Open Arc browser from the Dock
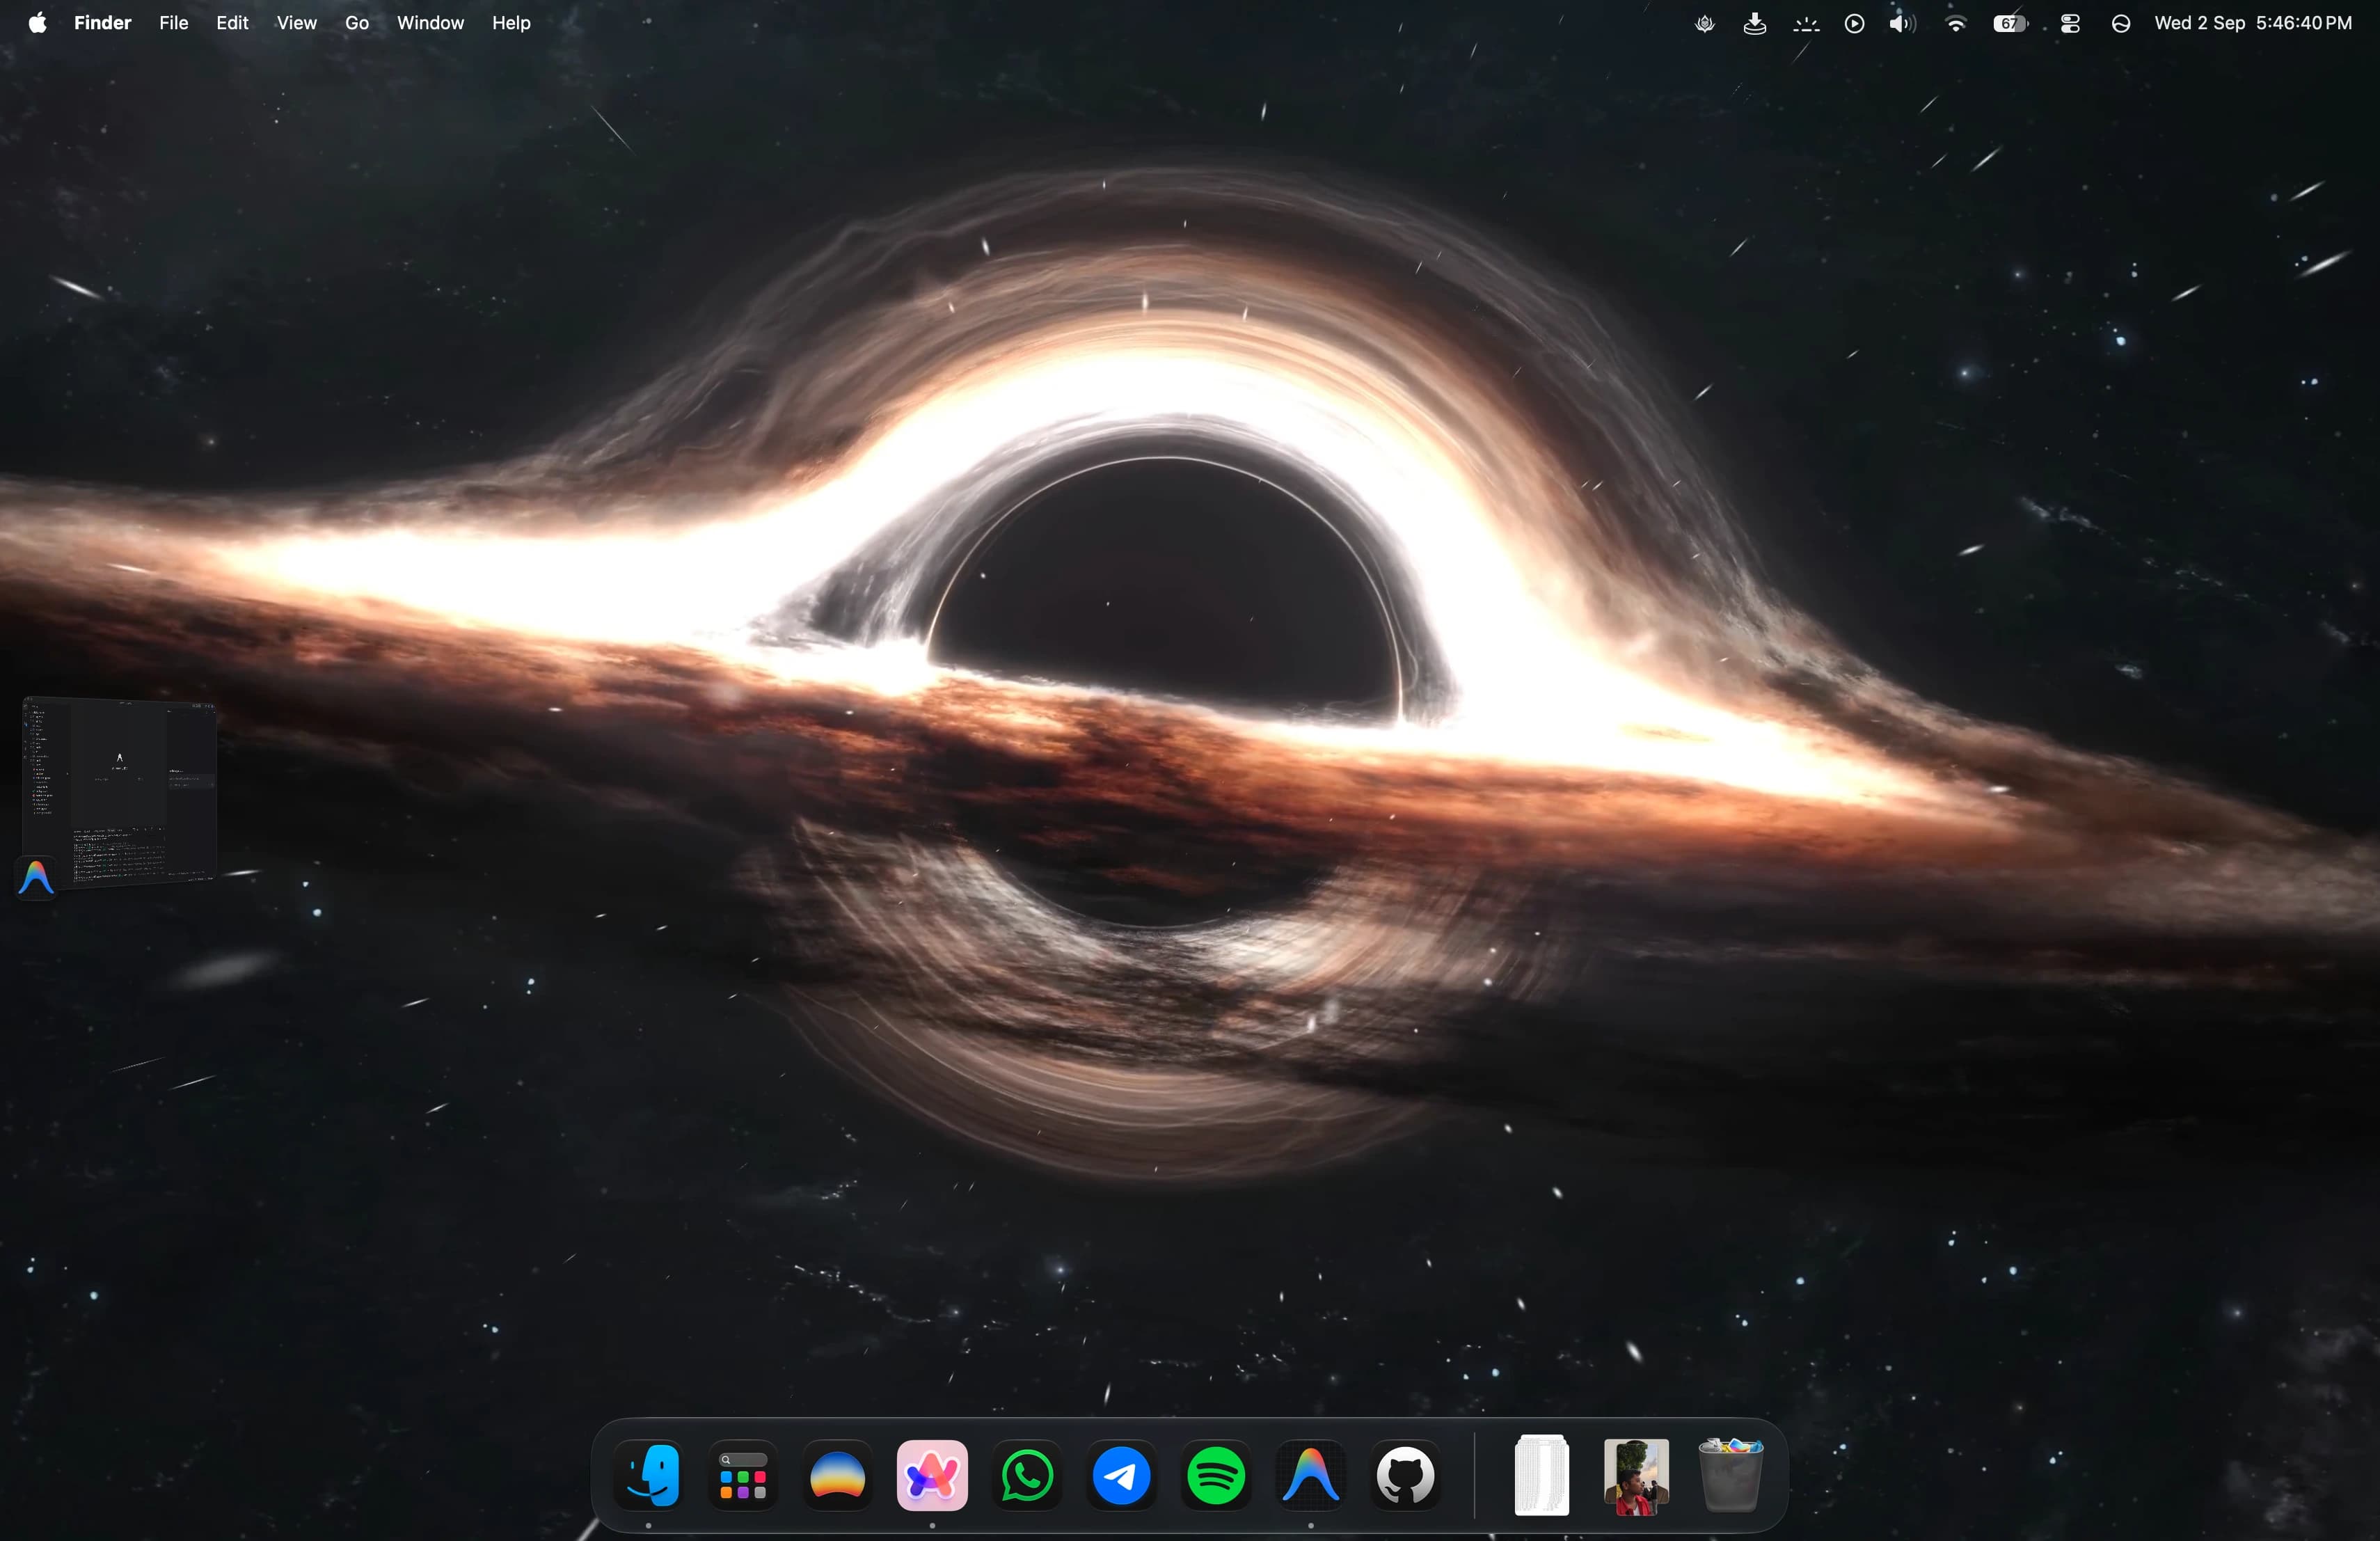The image size is (2380, 1541). (x=932, y=1475)
